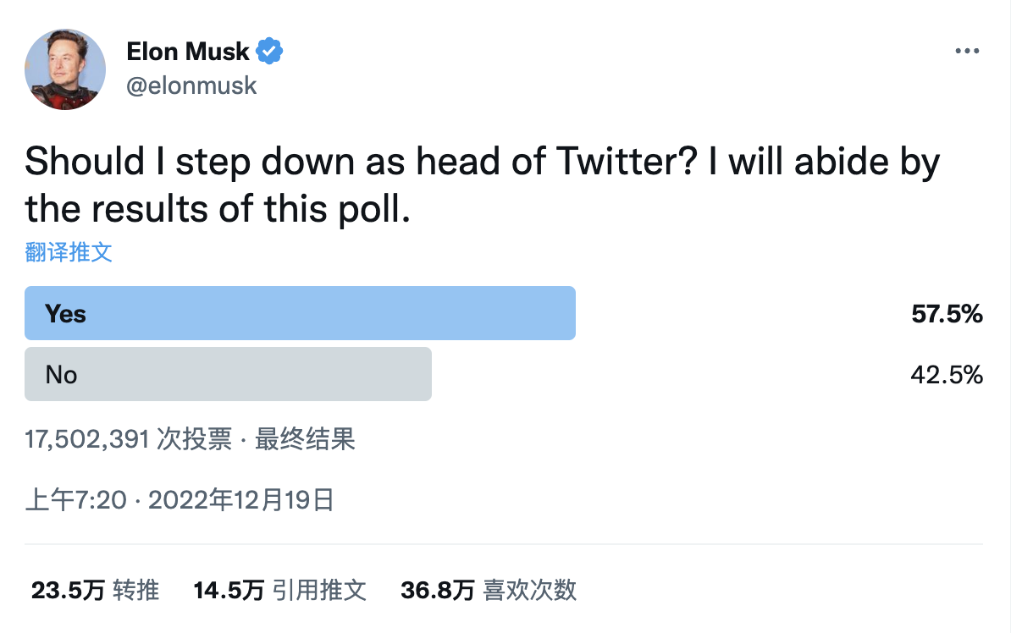View the 14.5万 引用推文 quote tweets
This screenshot has width=1011, height=633.
point(279,590)
